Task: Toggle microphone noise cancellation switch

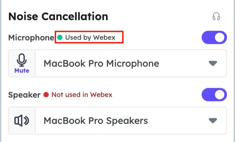Action: tap(214, 38)
